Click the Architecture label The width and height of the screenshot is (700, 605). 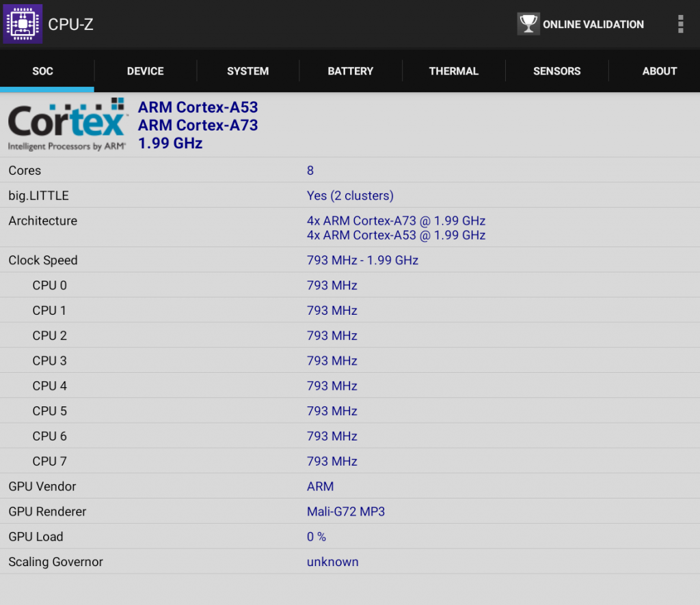tap(43, 221)
